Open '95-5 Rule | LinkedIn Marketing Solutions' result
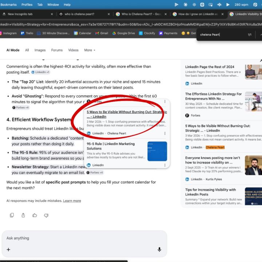The height and width of the screenshot is (262, 262). pos(111,146)
